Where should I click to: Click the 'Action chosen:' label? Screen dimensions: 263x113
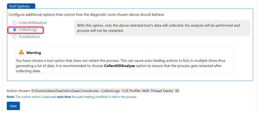(19, 91)
